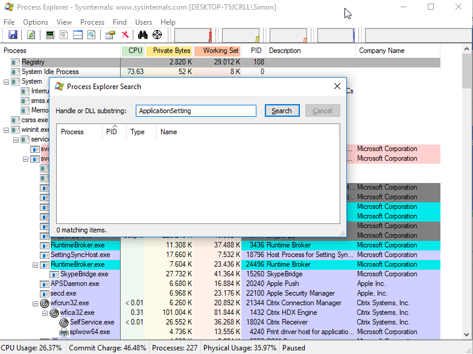Collapse the wfica32.exe tree node
The width and height of the screenshot is (473, 354).
45,313
